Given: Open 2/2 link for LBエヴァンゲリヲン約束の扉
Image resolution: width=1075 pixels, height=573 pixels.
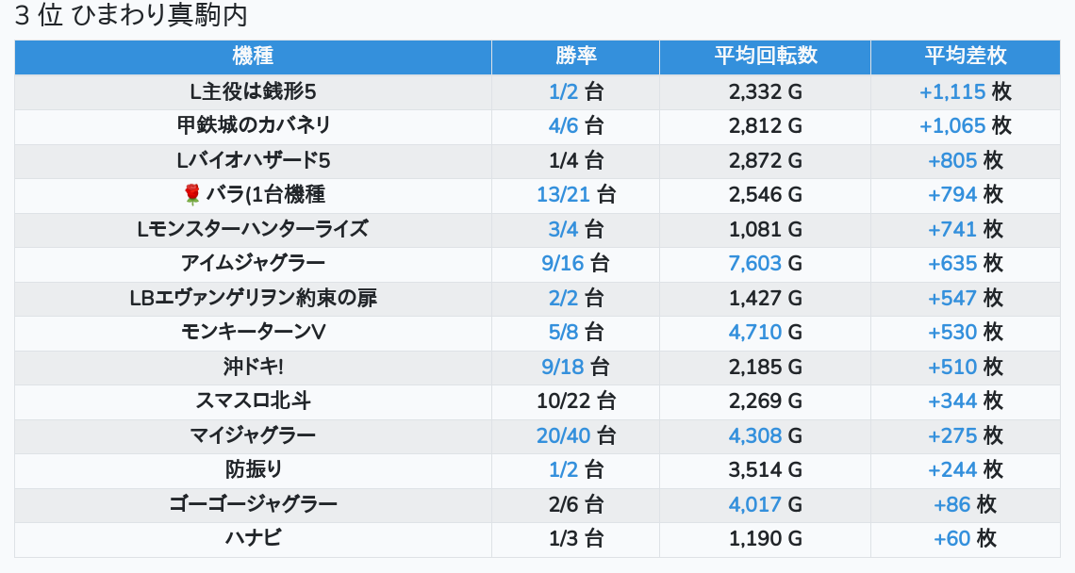Looking at the screenshot, I should [x=563, y=299].
